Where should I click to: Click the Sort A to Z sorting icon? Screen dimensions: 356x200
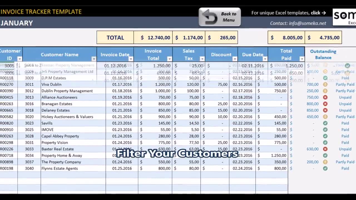tap(18, 65)
